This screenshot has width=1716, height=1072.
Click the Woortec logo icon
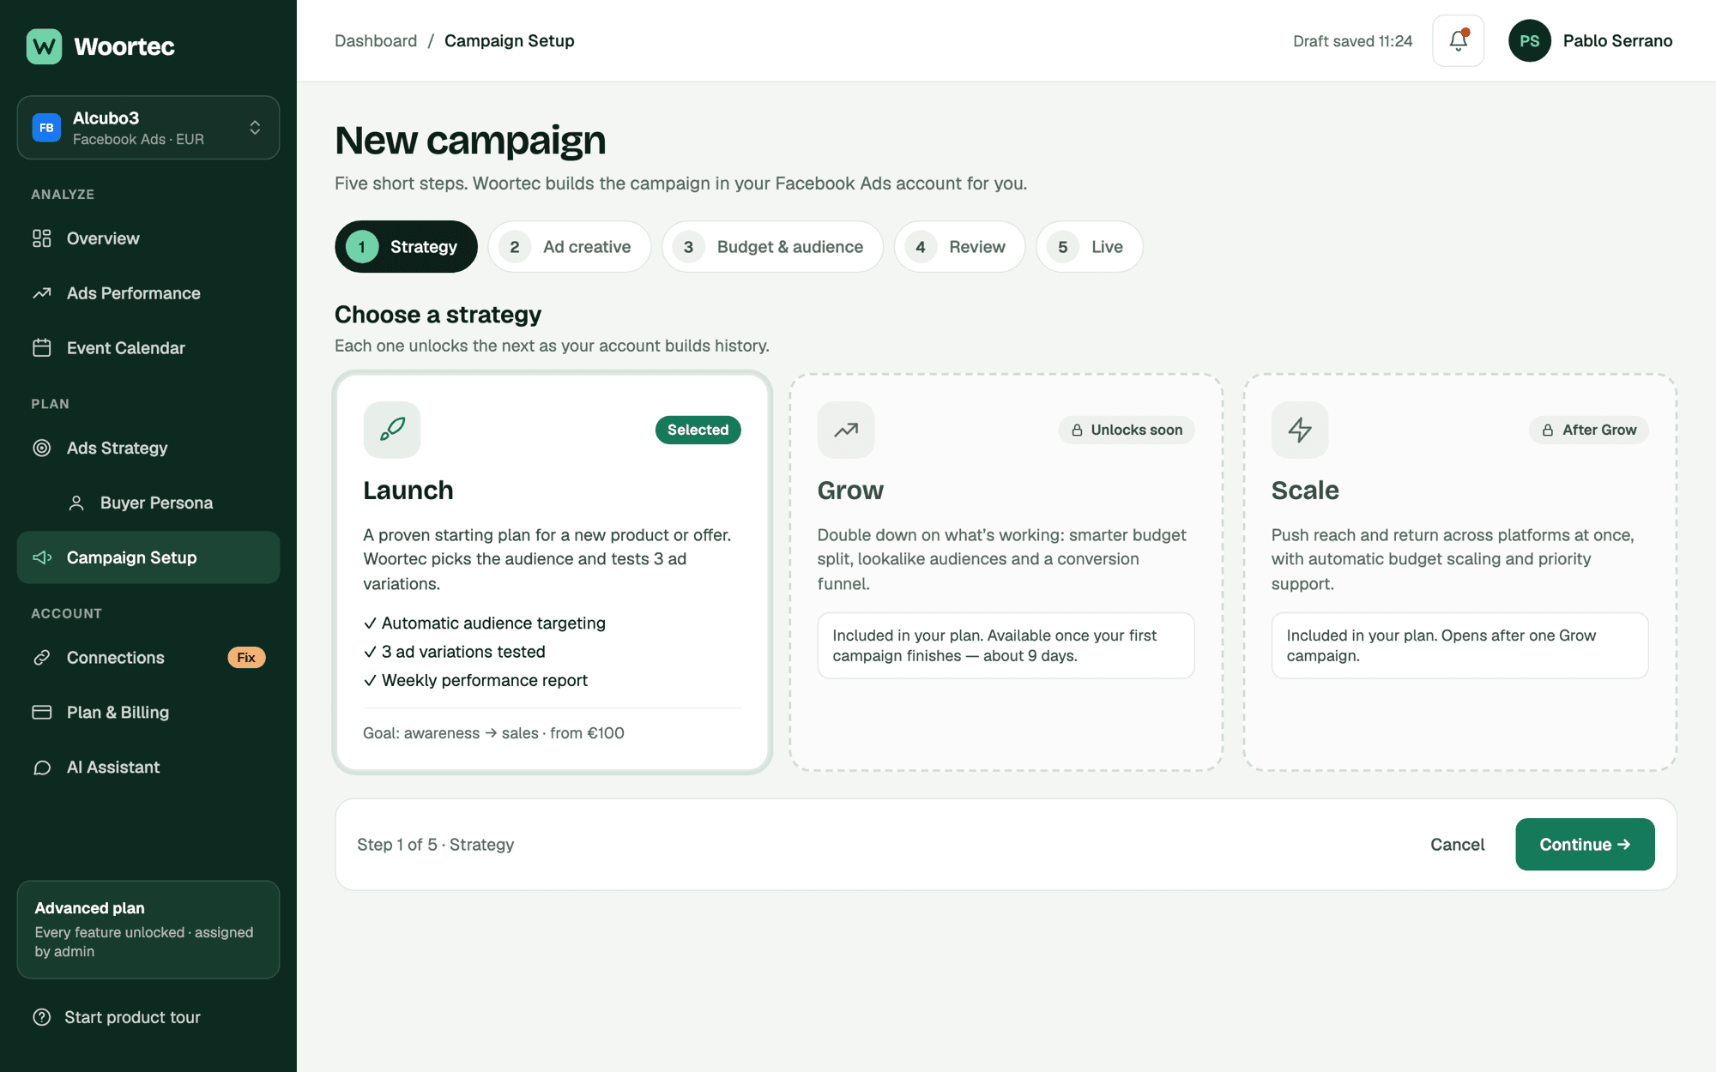[x=44, y=46]
